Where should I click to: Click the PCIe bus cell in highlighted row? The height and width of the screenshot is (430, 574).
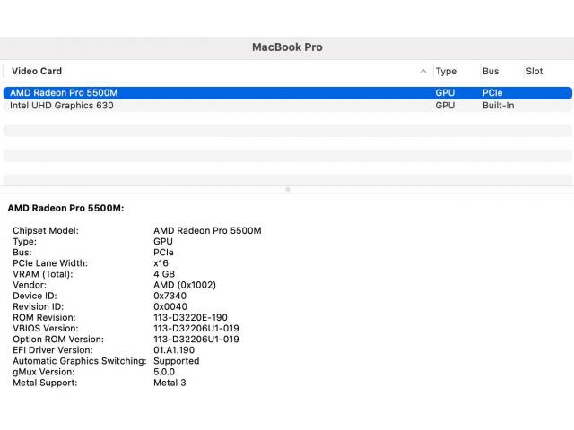point(492,93)
